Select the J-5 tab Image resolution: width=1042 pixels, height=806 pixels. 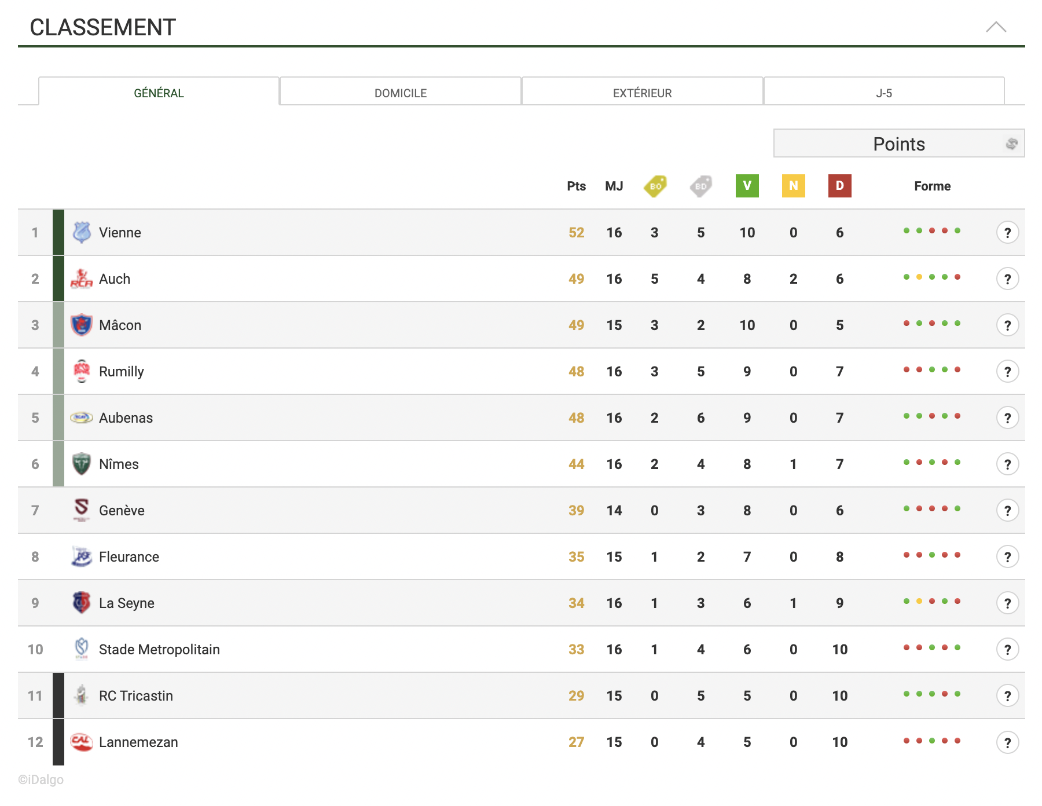(x=883, y=93)
